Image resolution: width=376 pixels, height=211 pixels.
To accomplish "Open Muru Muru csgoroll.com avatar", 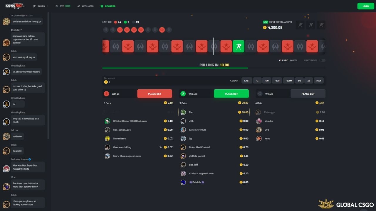I will tap(108, 156).
